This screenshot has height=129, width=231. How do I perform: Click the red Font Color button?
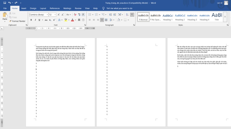click(72, 20)
